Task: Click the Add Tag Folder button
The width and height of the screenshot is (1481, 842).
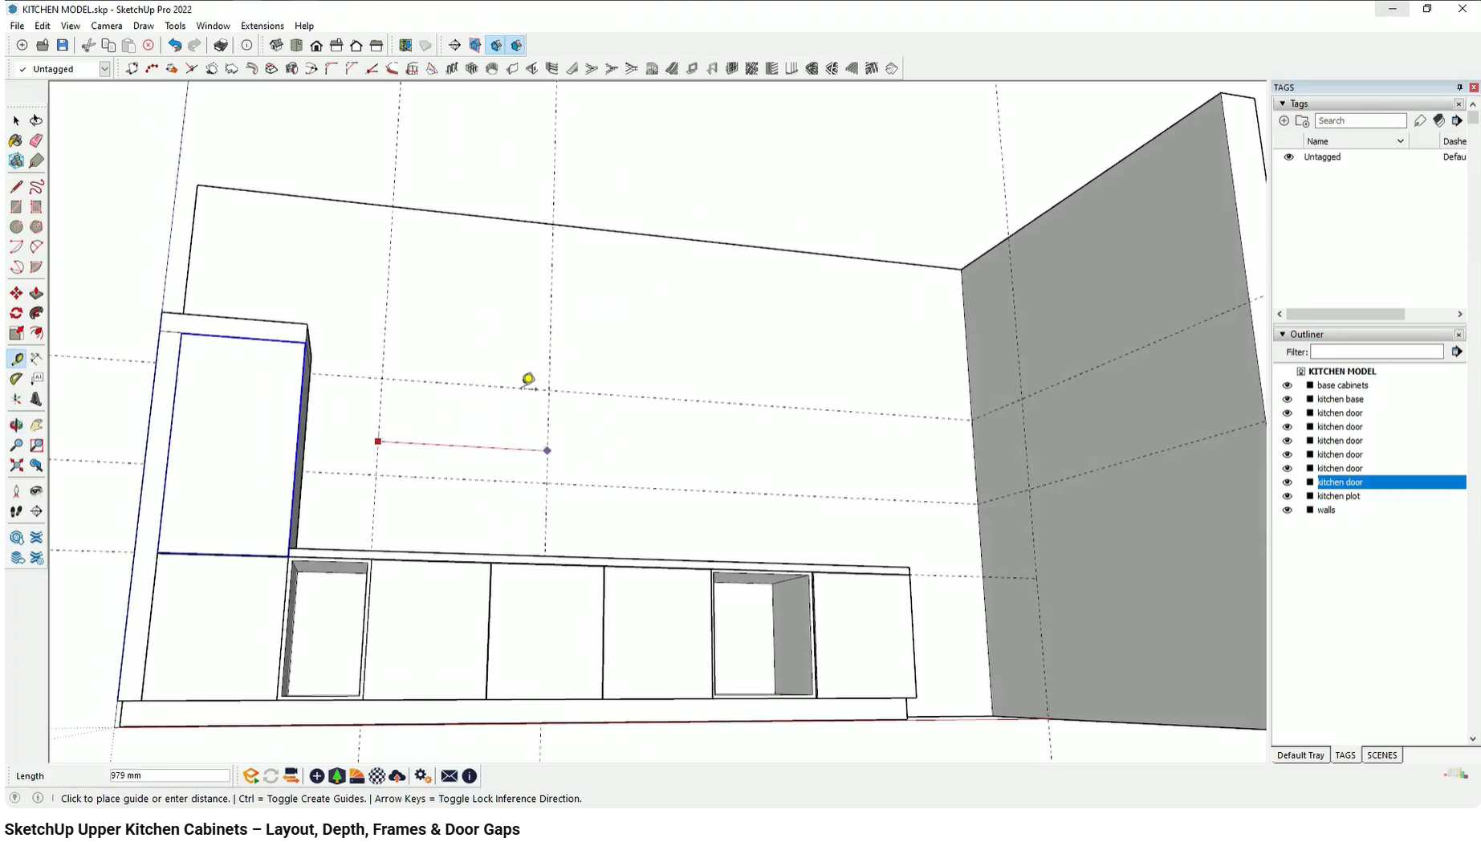Action: pyautogui.click(x=1300, y=120)
